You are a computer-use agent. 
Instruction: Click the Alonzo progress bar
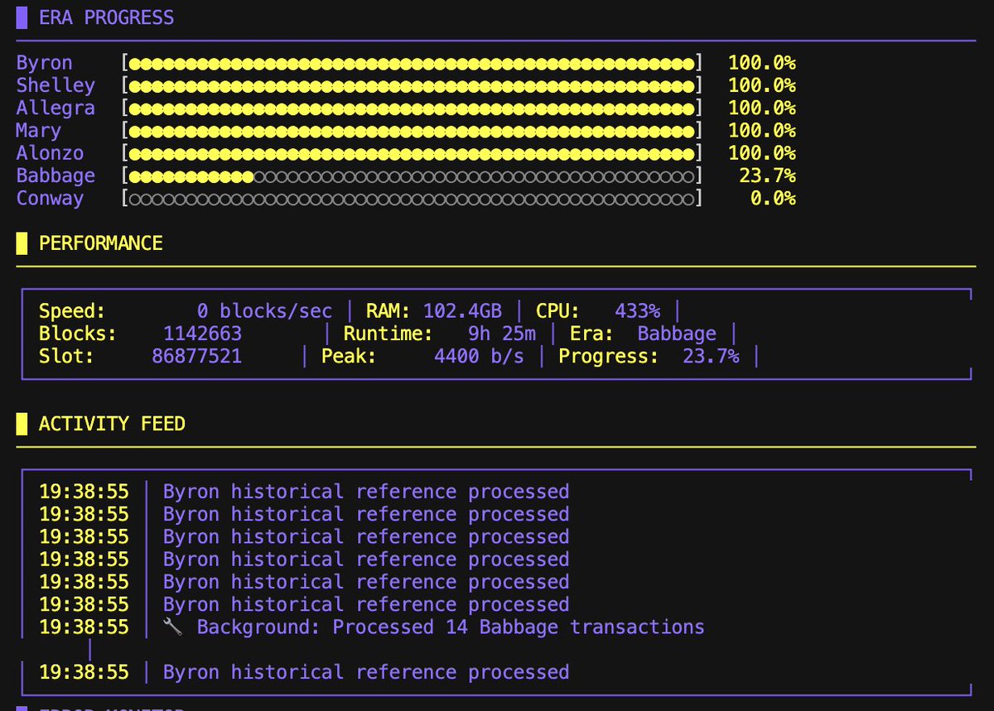412,153
